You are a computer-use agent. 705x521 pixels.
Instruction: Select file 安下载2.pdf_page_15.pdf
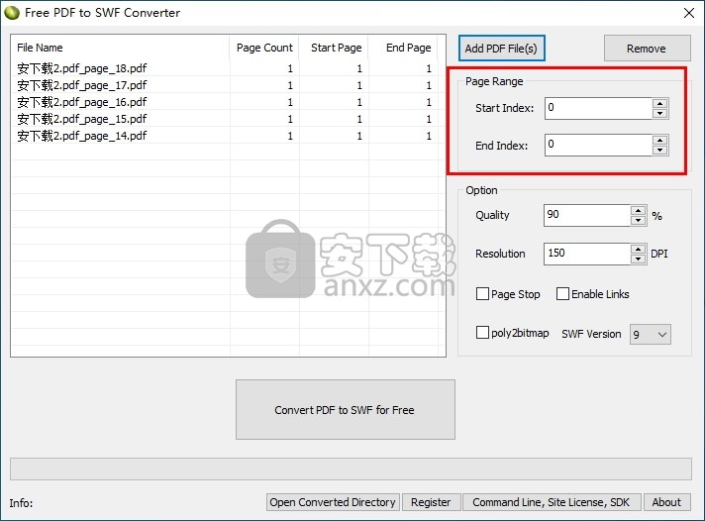(x=82, y=119)
